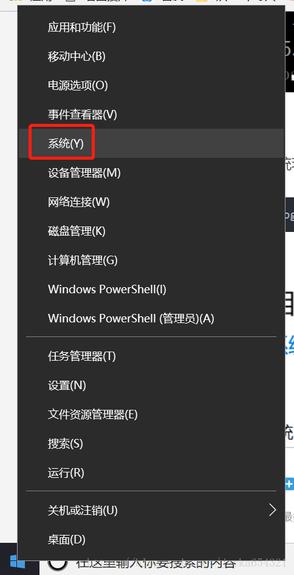
Task: Launch 文件资源管理器(E)
Action: point(151,415)
